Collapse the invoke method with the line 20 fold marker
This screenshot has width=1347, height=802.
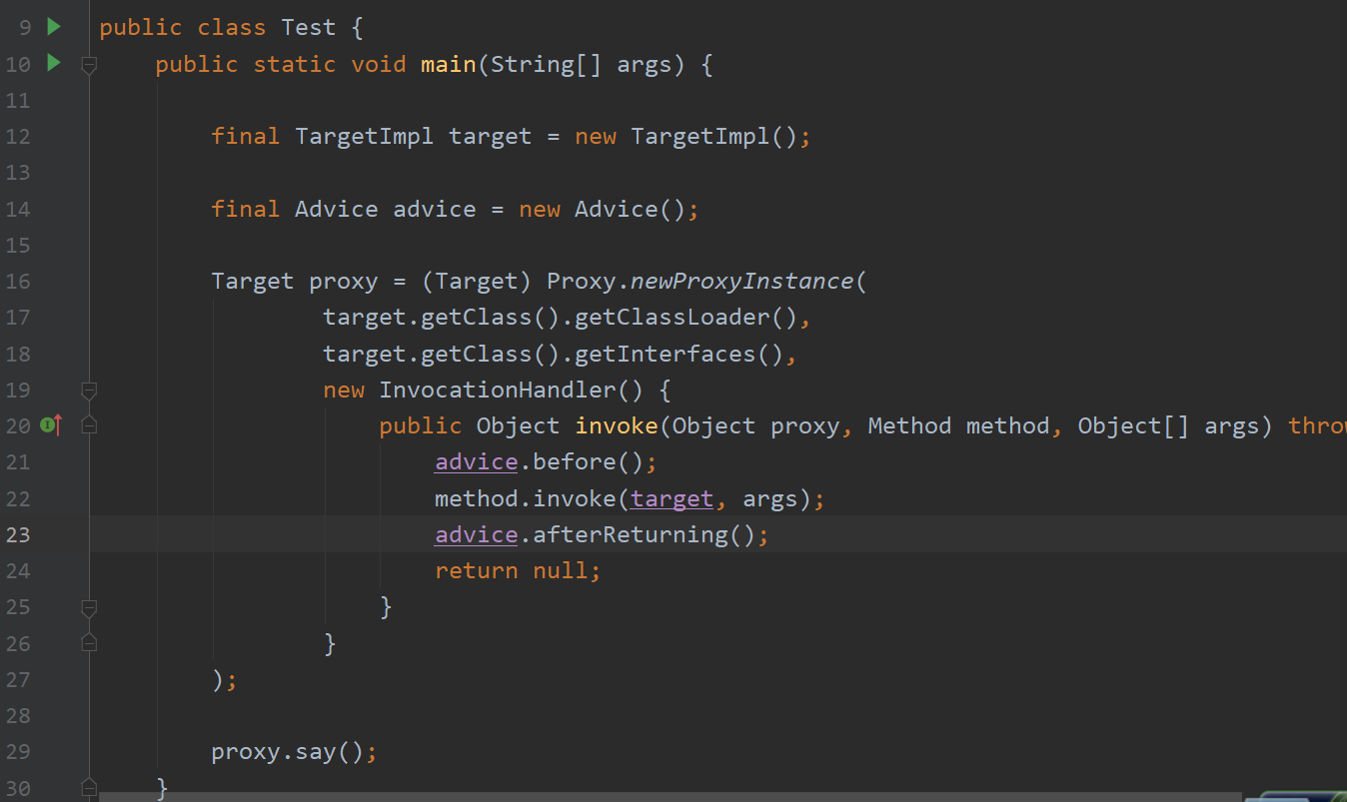89,425
